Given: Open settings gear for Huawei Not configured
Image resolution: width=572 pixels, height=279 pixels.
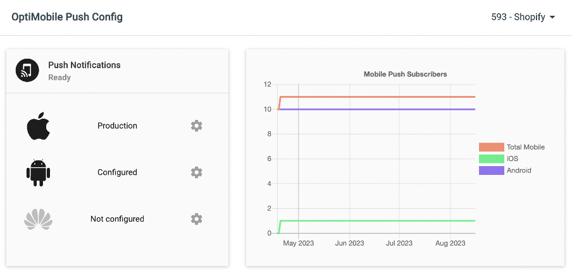Looking at the screenshot, I should (196, 219).
